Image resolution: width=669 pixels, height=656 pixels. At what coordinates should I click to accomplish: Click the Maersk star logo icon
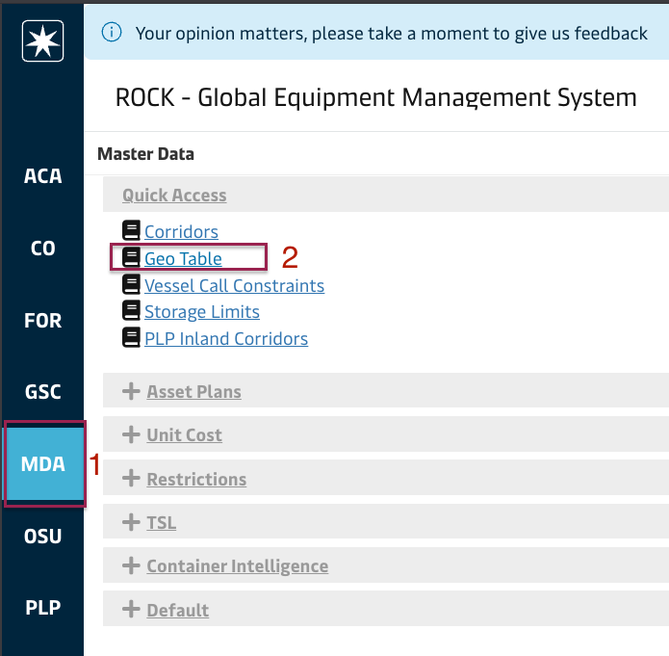[x=42, y=40]
